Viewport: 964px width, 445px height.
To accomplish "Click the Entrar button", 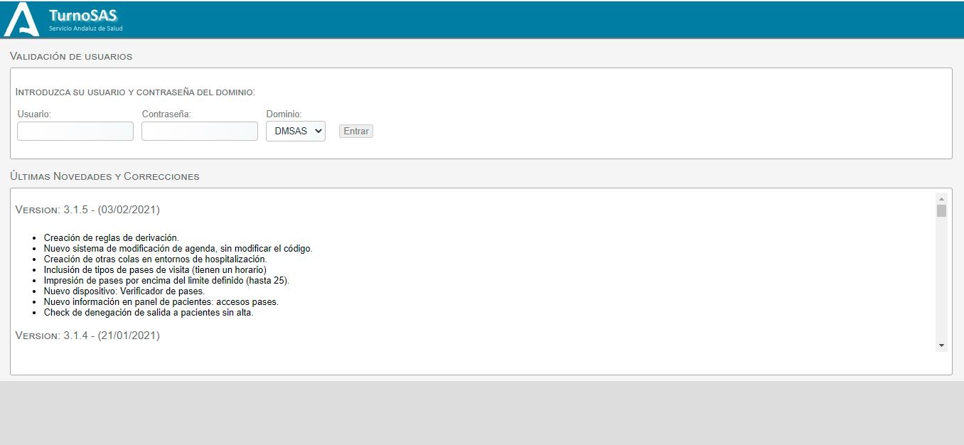I will pos(356,131).
